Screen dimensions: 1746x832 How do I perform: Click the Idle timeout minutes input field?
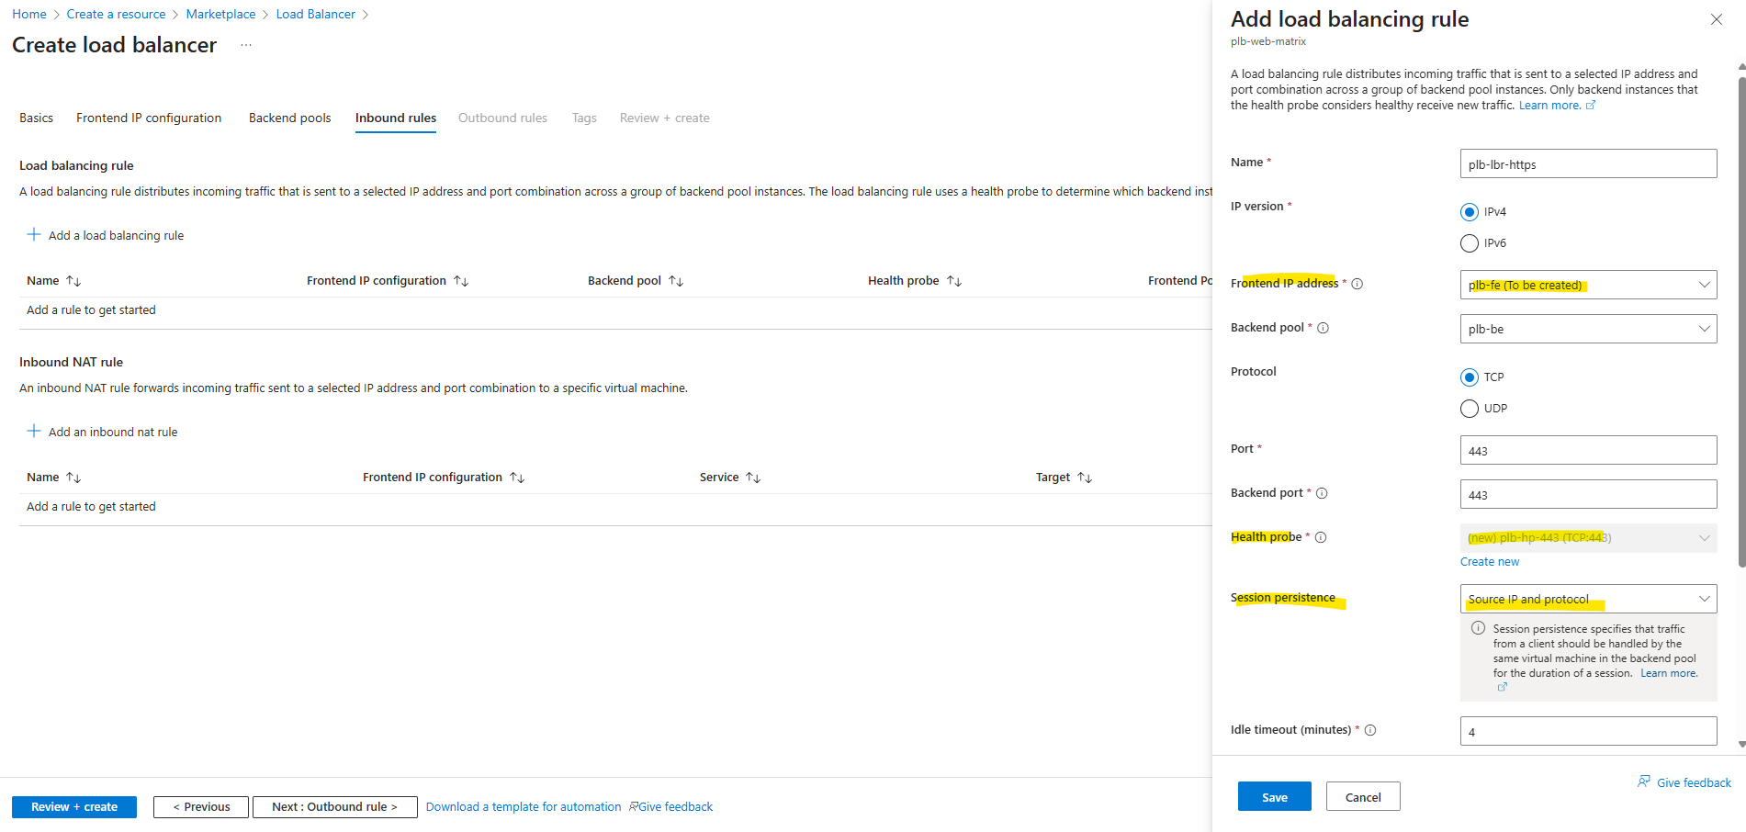[1588, 732]
